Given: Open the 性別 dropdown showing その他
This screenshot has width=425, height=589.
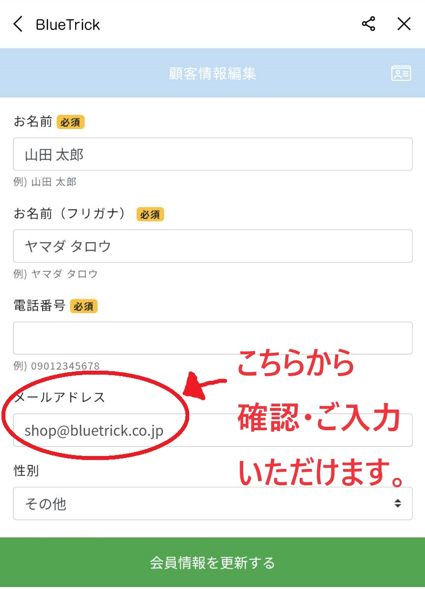Looking at the screenshot, I should click(x=212, y=503).
